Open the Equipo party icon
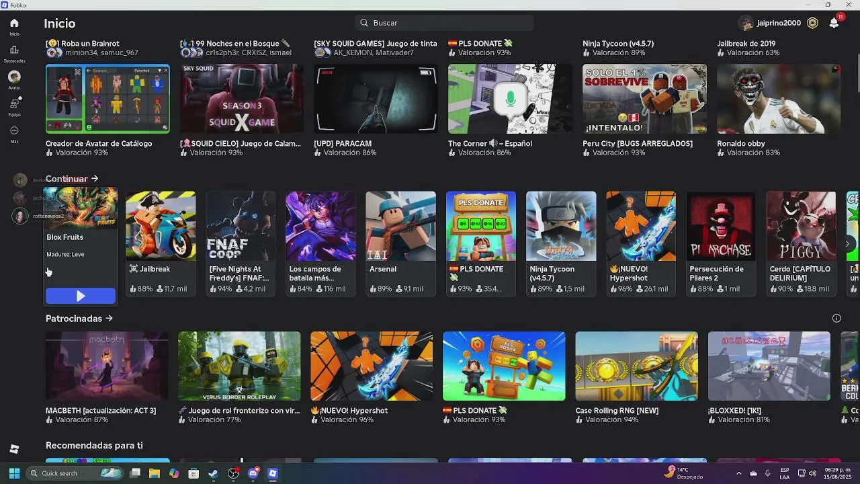 click(x=14, y=104)
